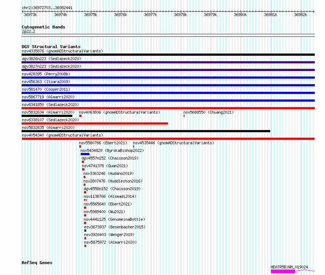
Task: Select the 2p22.2 cytogenetic band label
Action: [x=28, y=31]
